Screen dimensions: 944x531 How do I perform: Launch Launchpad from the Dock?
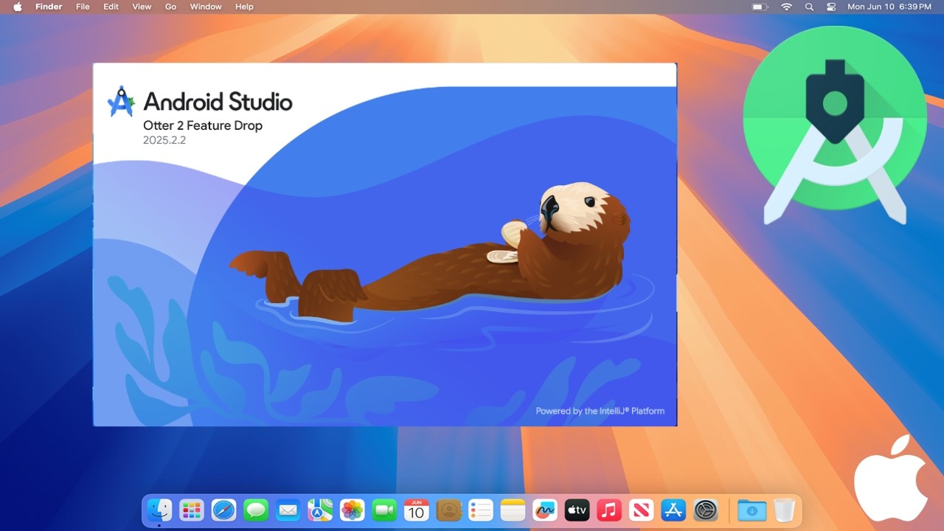point(192,510)
